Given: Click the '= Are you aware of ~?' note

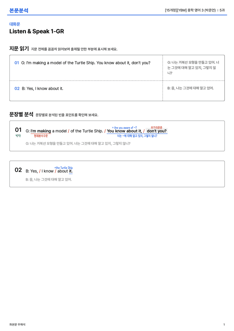Looking at the screenshot, I should 124,128.
